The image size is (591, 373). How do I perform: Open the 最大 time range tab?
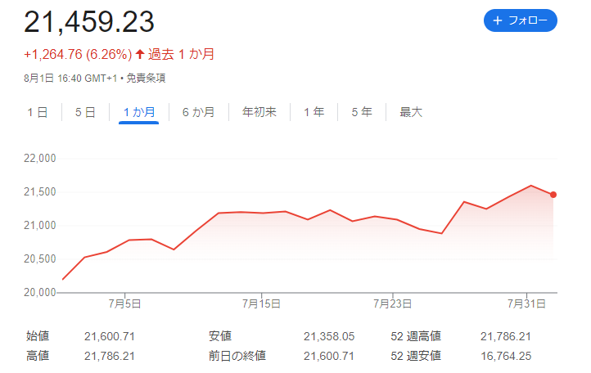tap(411, 112)
